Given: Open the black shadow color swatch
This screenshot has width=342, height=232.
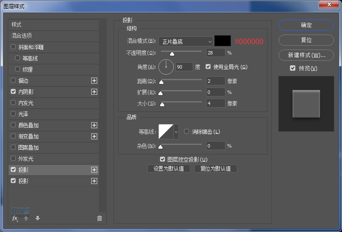Looking at the screenshot, I should (222, 41).
